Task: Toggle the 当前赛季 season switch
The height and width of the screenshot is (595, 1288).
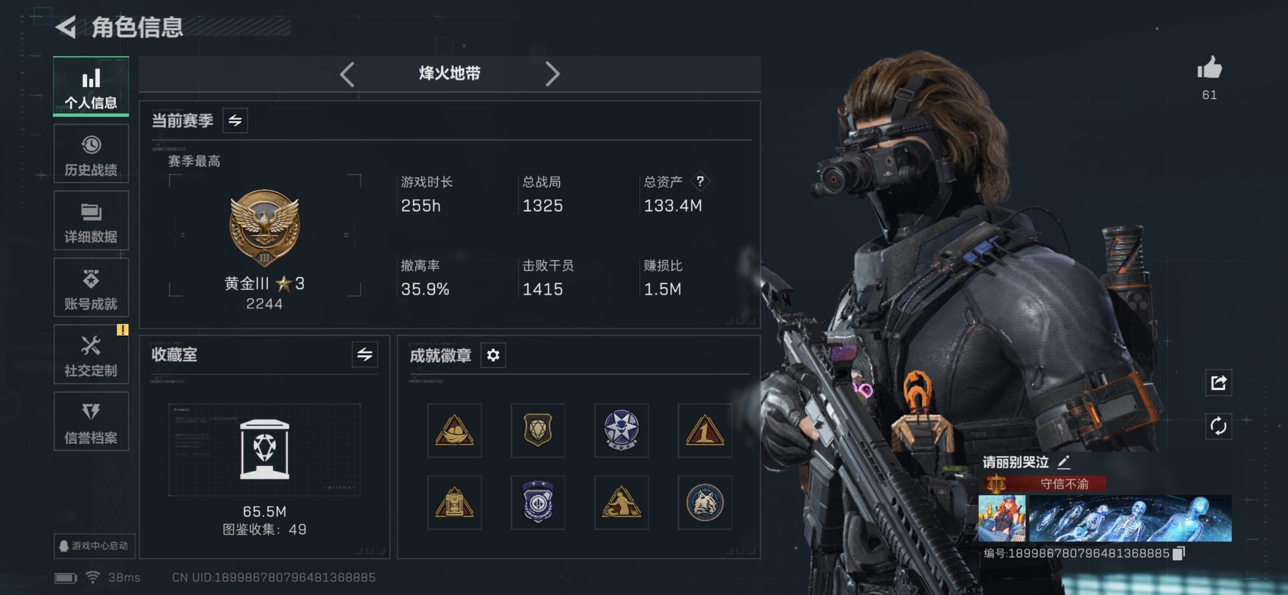Action: 235,120
